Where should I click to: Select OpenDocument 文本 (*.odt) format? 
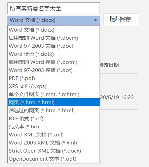[x=53, y=159]
